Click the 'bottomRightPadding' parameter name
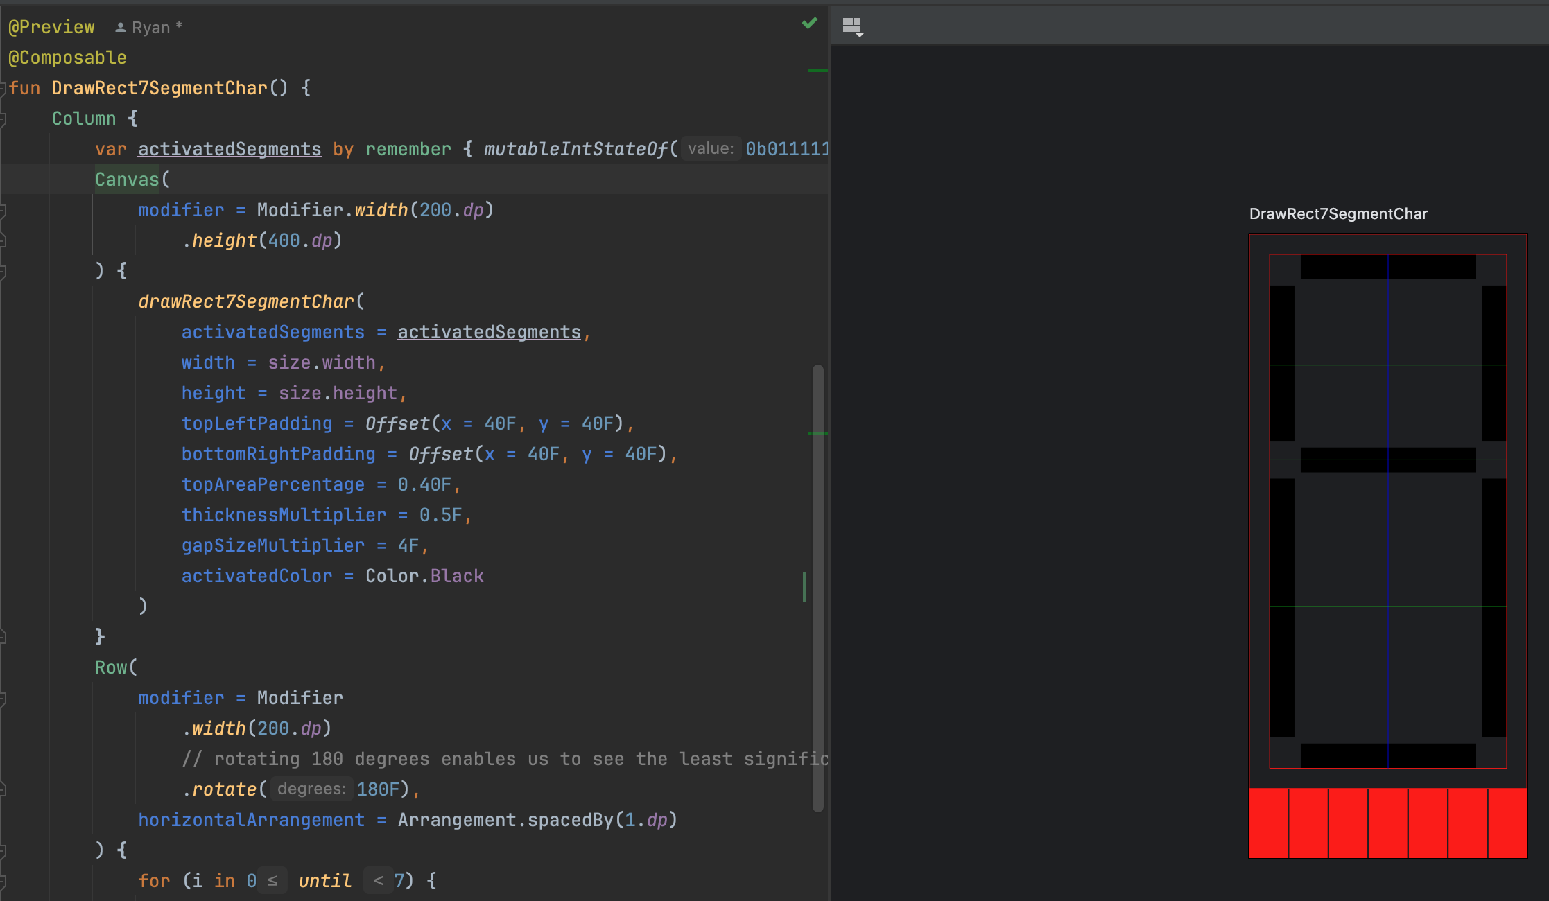Screen dimensions: 1549x901 coord(278,454)
